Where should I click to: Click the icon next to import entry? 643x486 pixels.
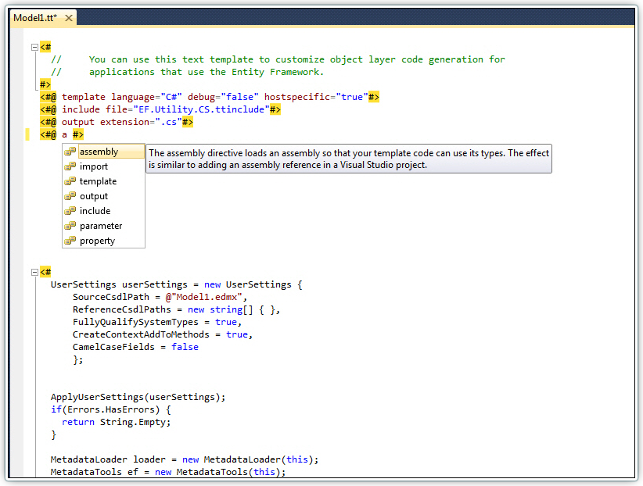pos(70,166)
